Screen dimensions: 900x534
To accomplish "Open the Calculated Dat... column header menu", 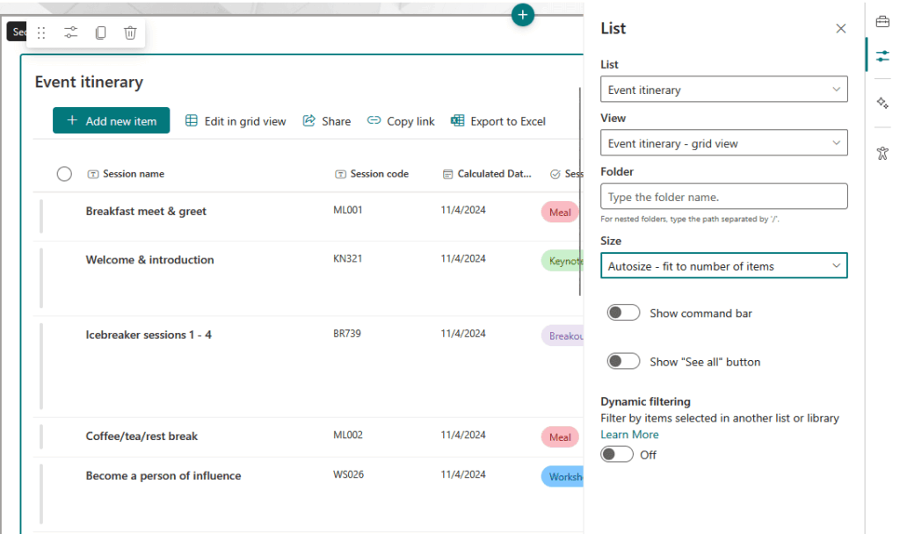I will (x=494, y=174).
